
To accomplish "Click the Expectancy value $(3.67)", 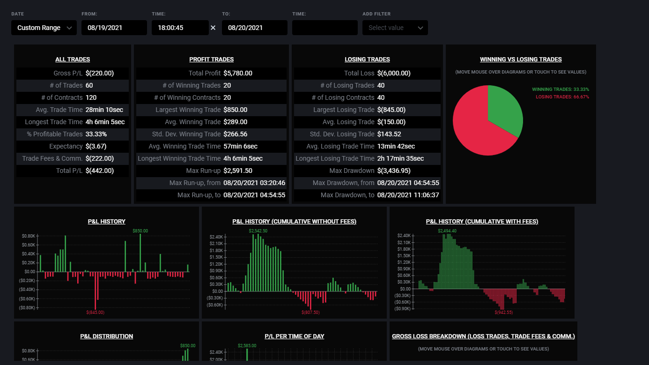I will coord(96,146).
